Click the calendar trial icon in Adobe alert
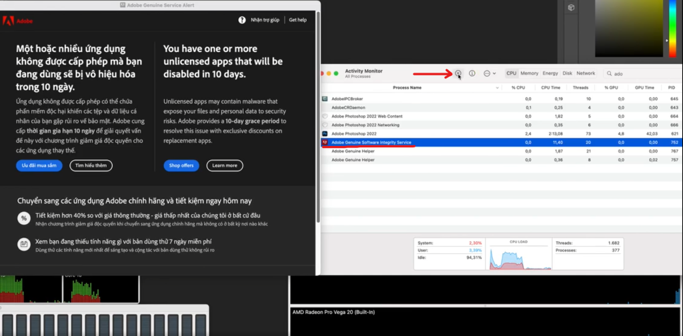Image resolution: width=683 pixels, height=336 pixels. point(24,244)
